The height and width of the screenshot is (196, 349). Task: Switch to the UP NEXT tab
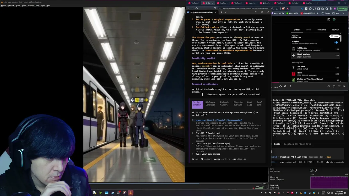pos(297,30)
